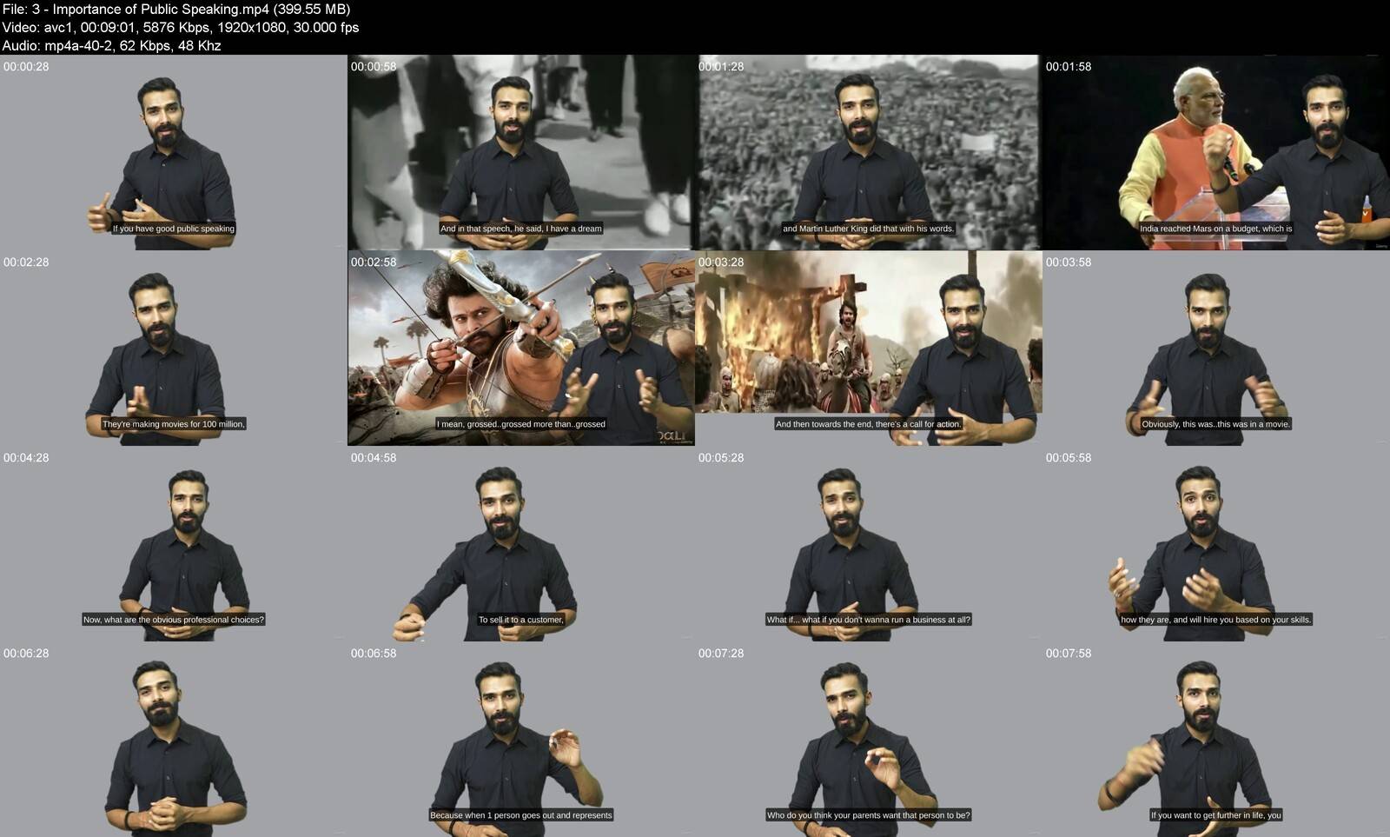Image resolution: width=1390 pixels, height=837 pixels.
Task: Open the fire scene thumbnail stamped 00:03:28
Action: (x=869, y=348)
